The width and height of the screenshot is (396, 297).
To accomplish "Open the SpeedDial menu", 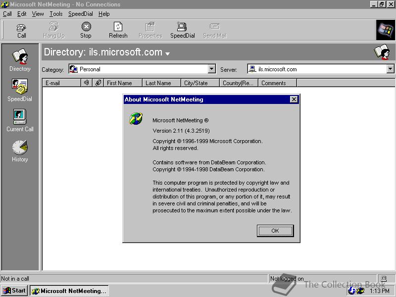I will [x=81, y=14].
